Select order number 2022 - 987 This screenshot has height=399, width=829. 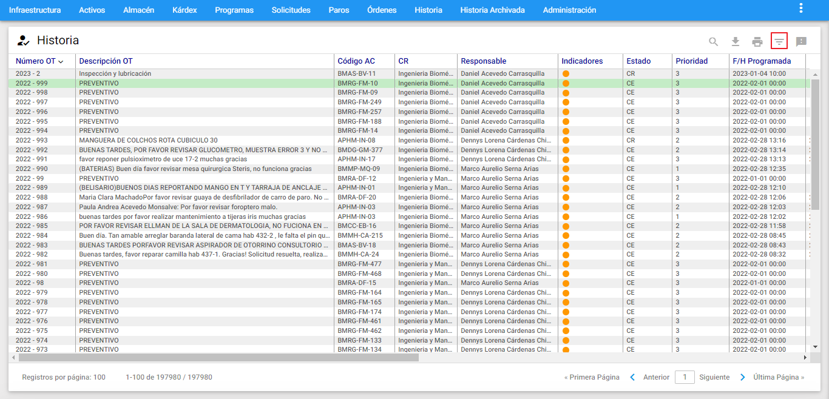point(31,207)
